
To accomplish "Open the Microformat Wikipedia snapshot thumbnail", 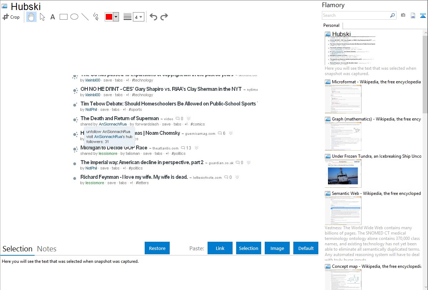I will pos(343,99).
